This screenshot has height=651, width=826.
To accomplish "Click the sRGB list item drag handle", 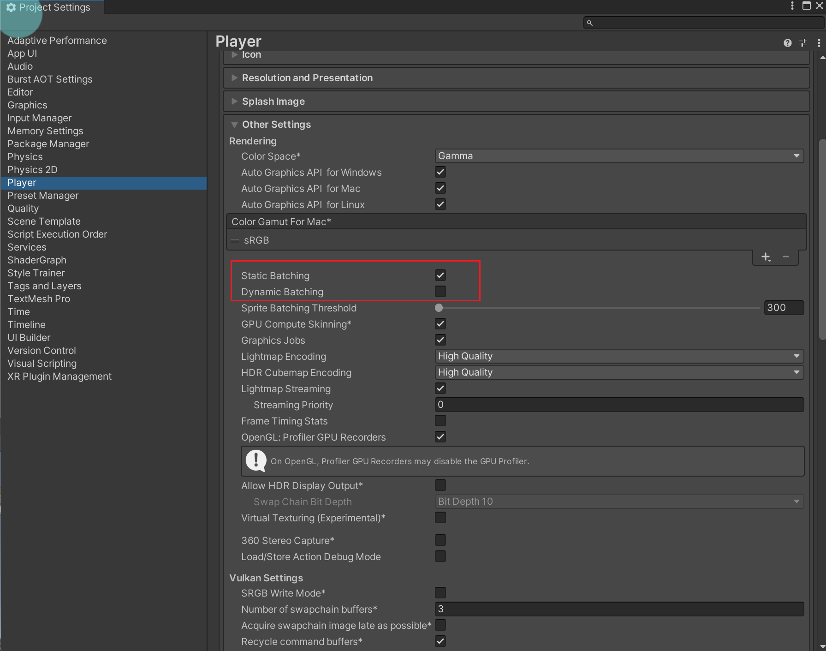I will (235, 240).
